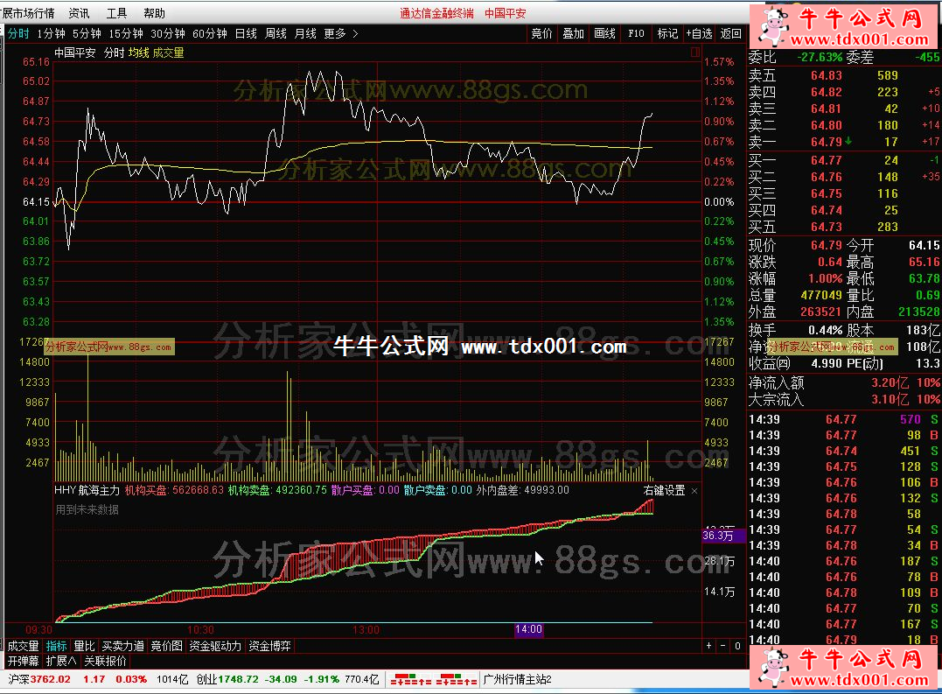Close the HHY 航海主力 indicator panel
The image size is (942, 694).
[x=694, y=491]
